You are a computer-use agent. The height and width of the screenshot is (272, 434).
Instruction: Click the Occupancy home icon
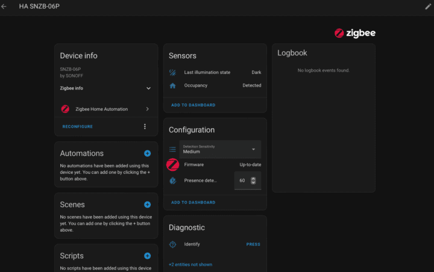click(172, 85)
